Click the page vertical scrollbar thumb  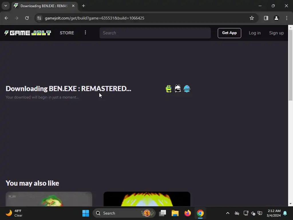coord(290,65)
